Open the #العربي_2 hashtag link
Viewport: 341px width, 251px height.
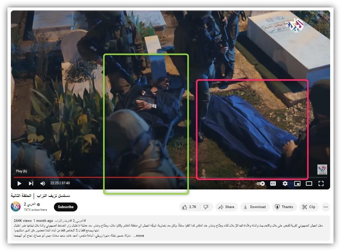78,221
